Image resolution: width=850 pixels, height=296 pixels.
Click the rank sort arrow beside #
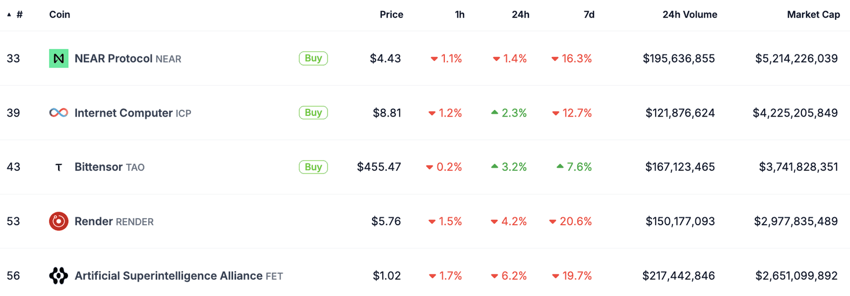click(x=9, y=15)
